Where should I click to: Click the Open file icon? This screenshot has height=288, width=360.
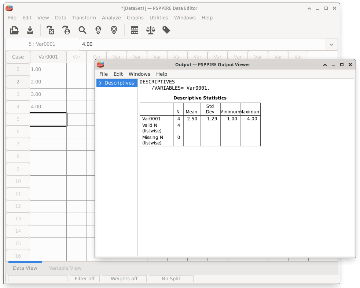[x=14, y=30]
